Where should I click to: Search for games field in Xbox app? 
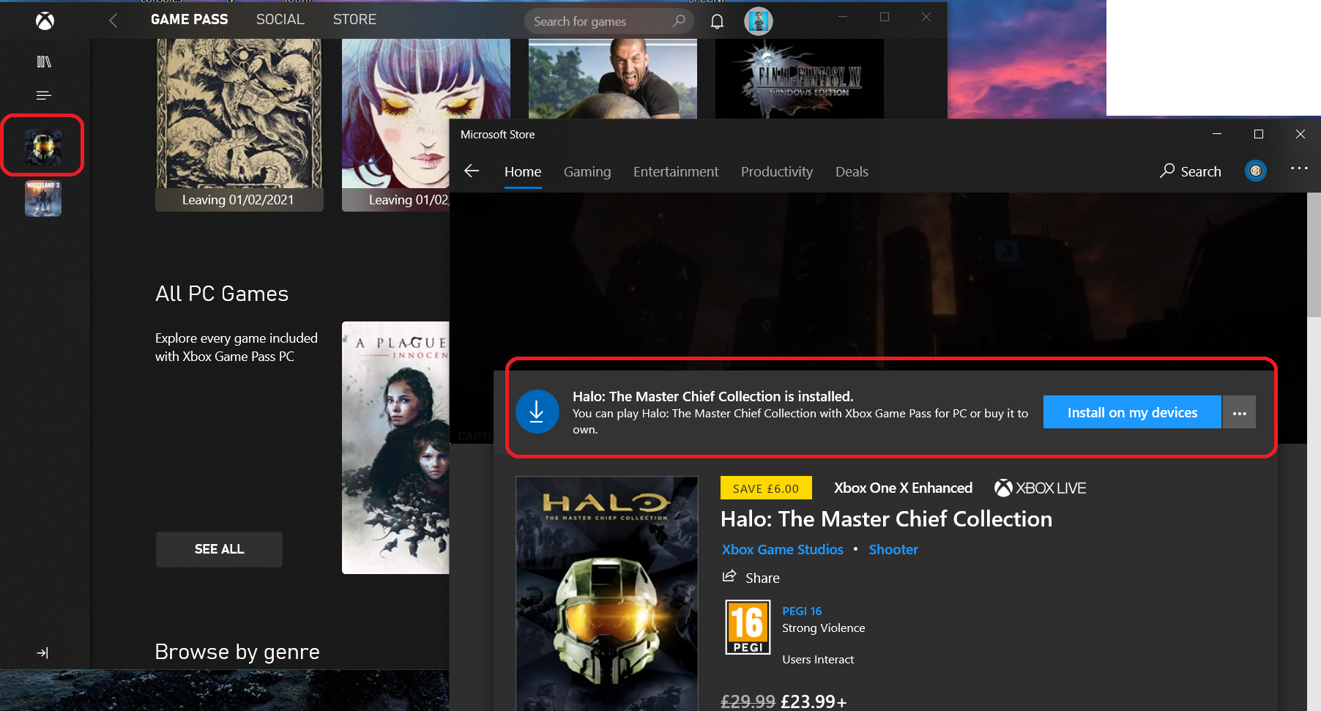[609, 21]
